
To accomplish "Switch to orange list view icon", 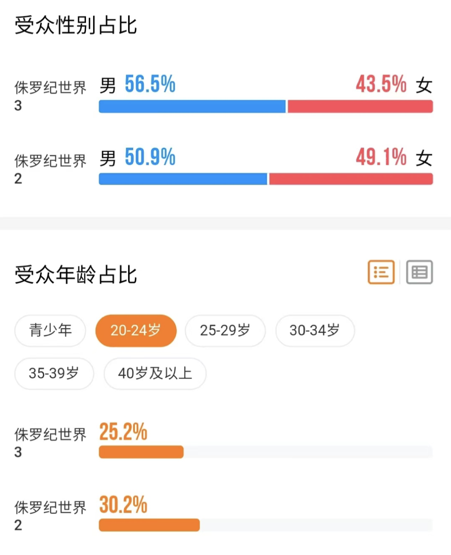I will (x=381, y=272).
